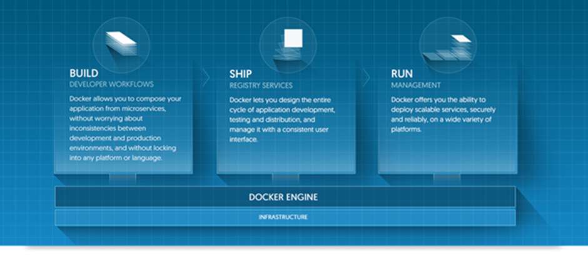Select the BUILD heading
This screenshot has height=255, width=588.
84,73
